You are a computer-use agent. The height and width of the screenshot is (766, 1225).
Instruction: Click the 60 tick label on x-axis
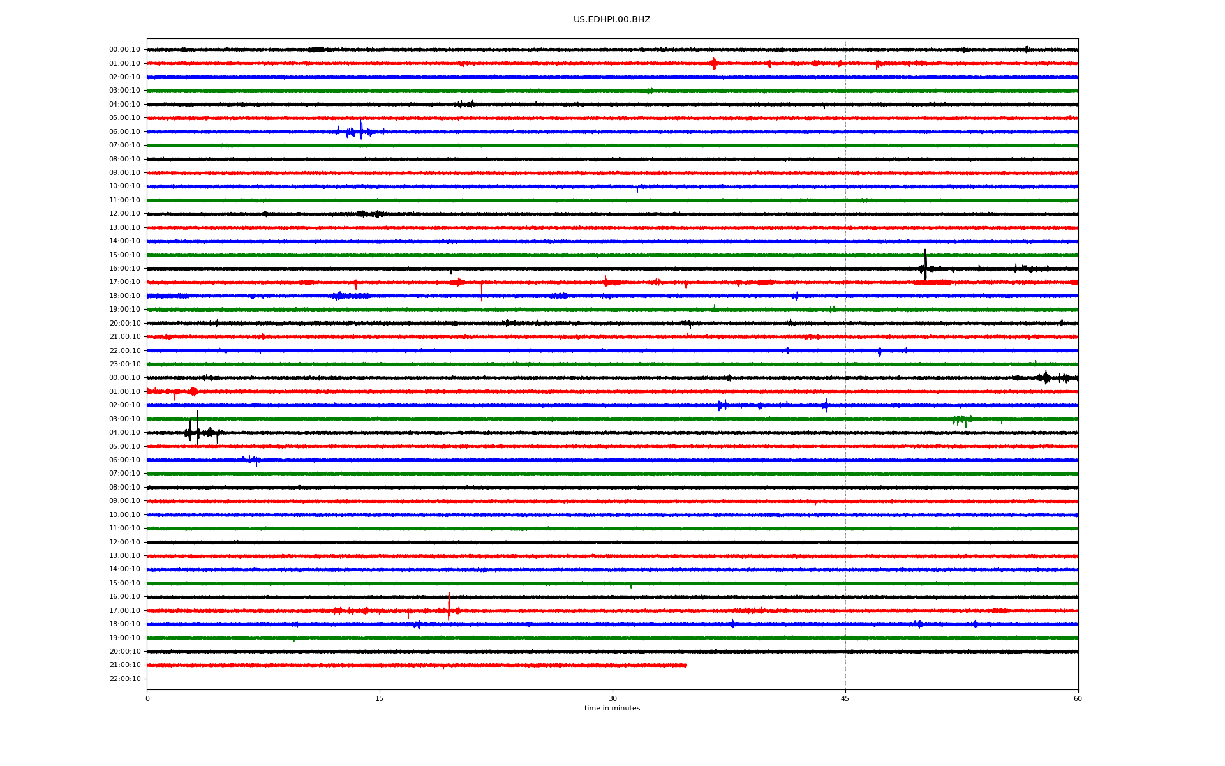(1078, 698)
